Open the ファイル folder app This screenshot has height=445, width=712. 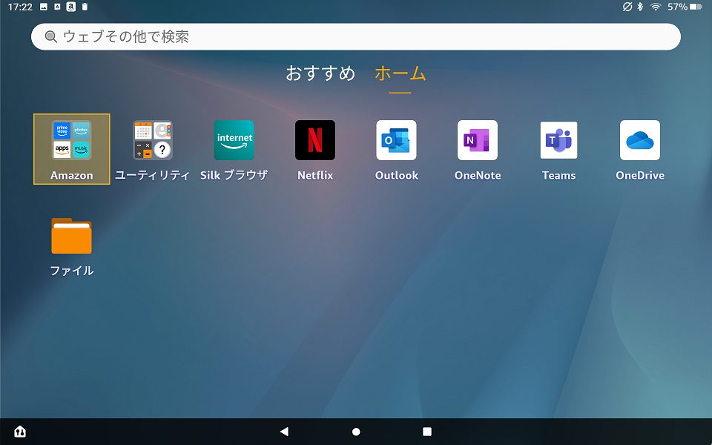click(x=70, y=236)
